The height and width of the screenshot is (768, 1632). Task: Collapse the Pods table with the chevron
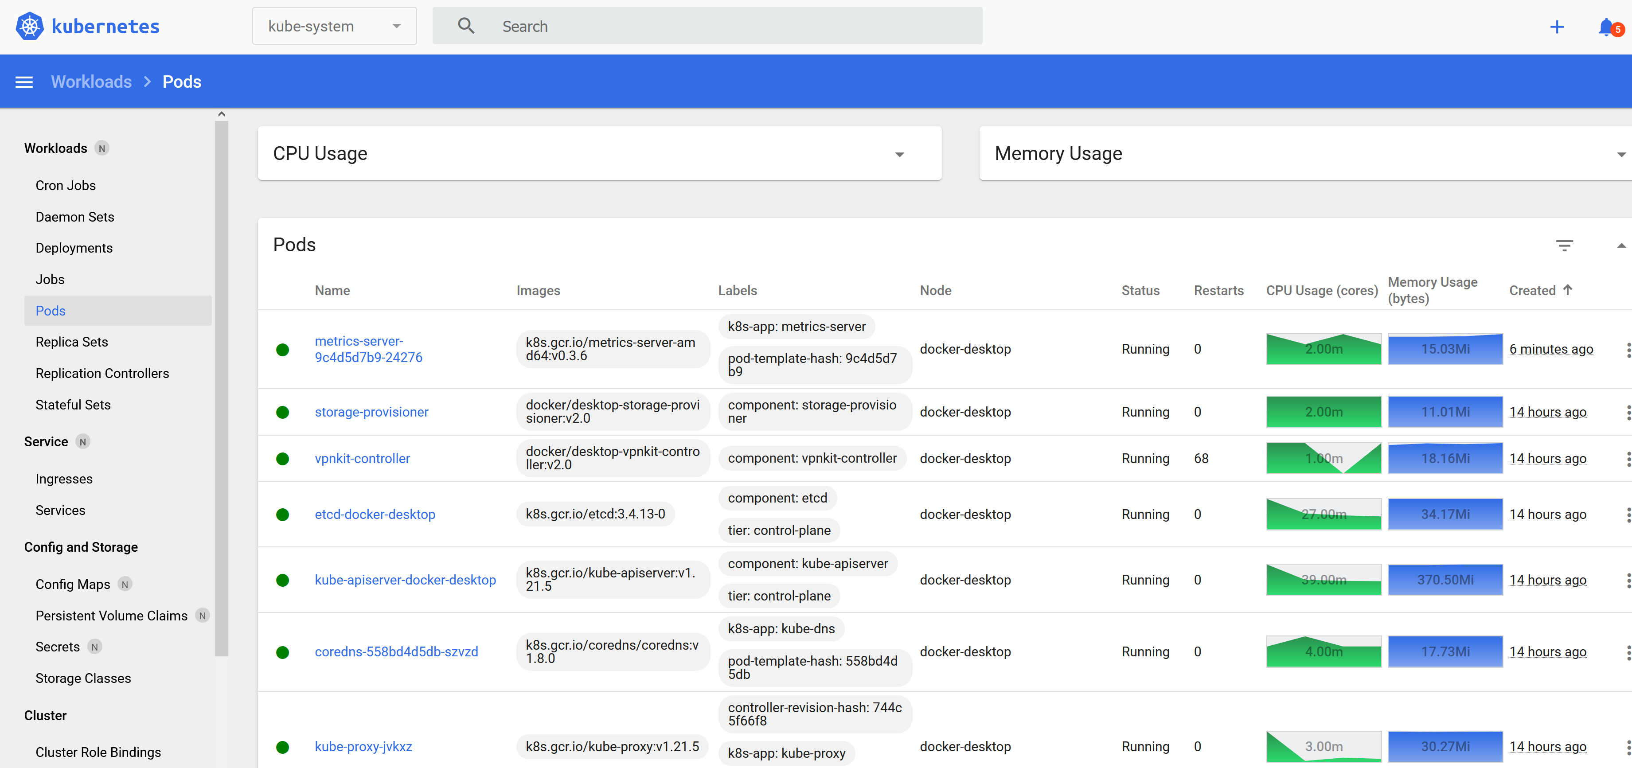coord(1621,245)
